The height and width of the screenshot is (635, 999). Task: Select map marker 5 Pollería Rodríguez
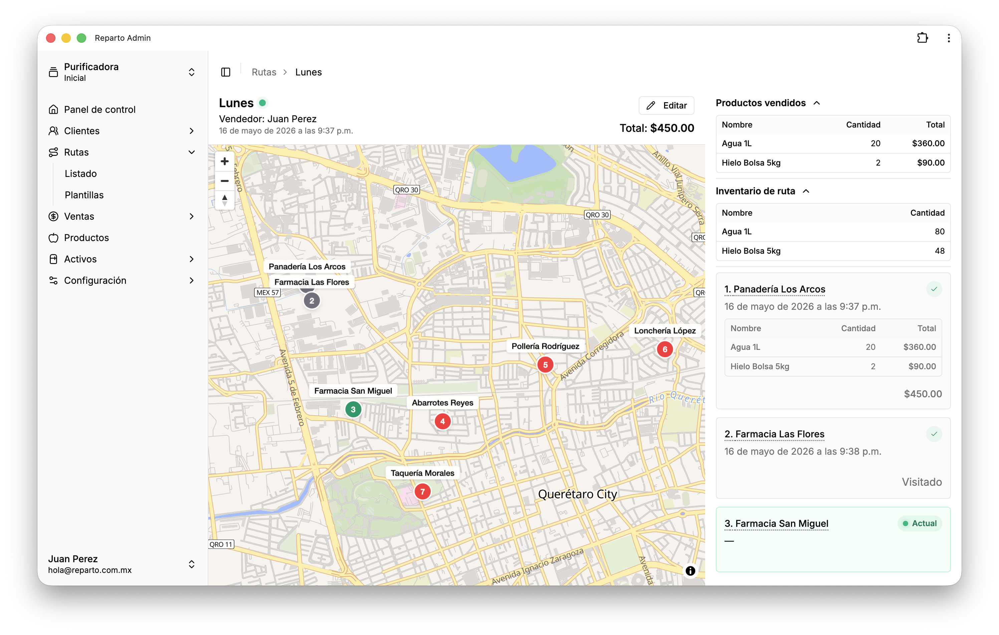point(545,365)
